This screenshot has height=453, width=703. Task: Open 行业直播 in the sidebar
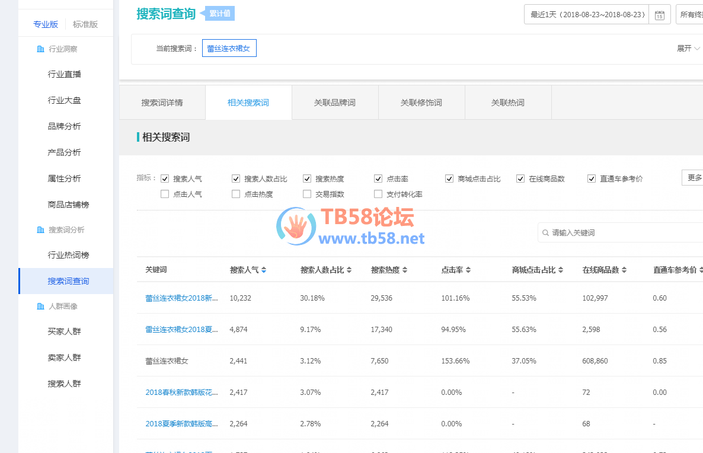(x=65, y=75)
